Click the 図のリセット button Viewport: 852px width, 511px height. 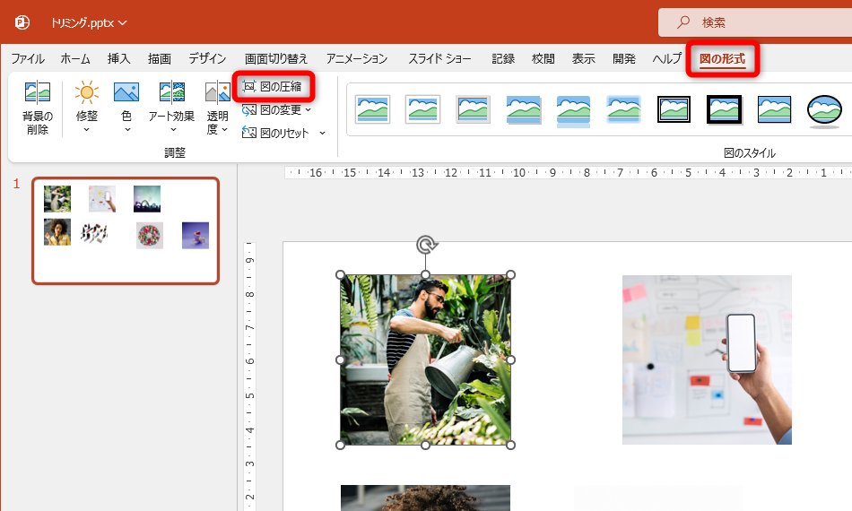point(275,133)
